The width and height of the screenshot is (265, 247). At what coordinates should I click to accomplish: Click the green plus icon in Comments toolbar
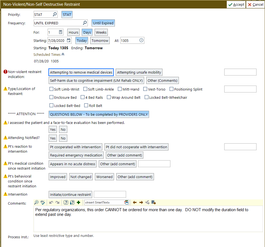(x=78, y=202)
